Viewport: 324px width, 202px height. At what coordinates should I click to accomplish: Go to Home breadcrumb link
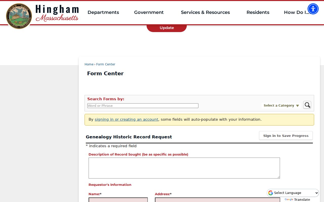click(89, 64)
